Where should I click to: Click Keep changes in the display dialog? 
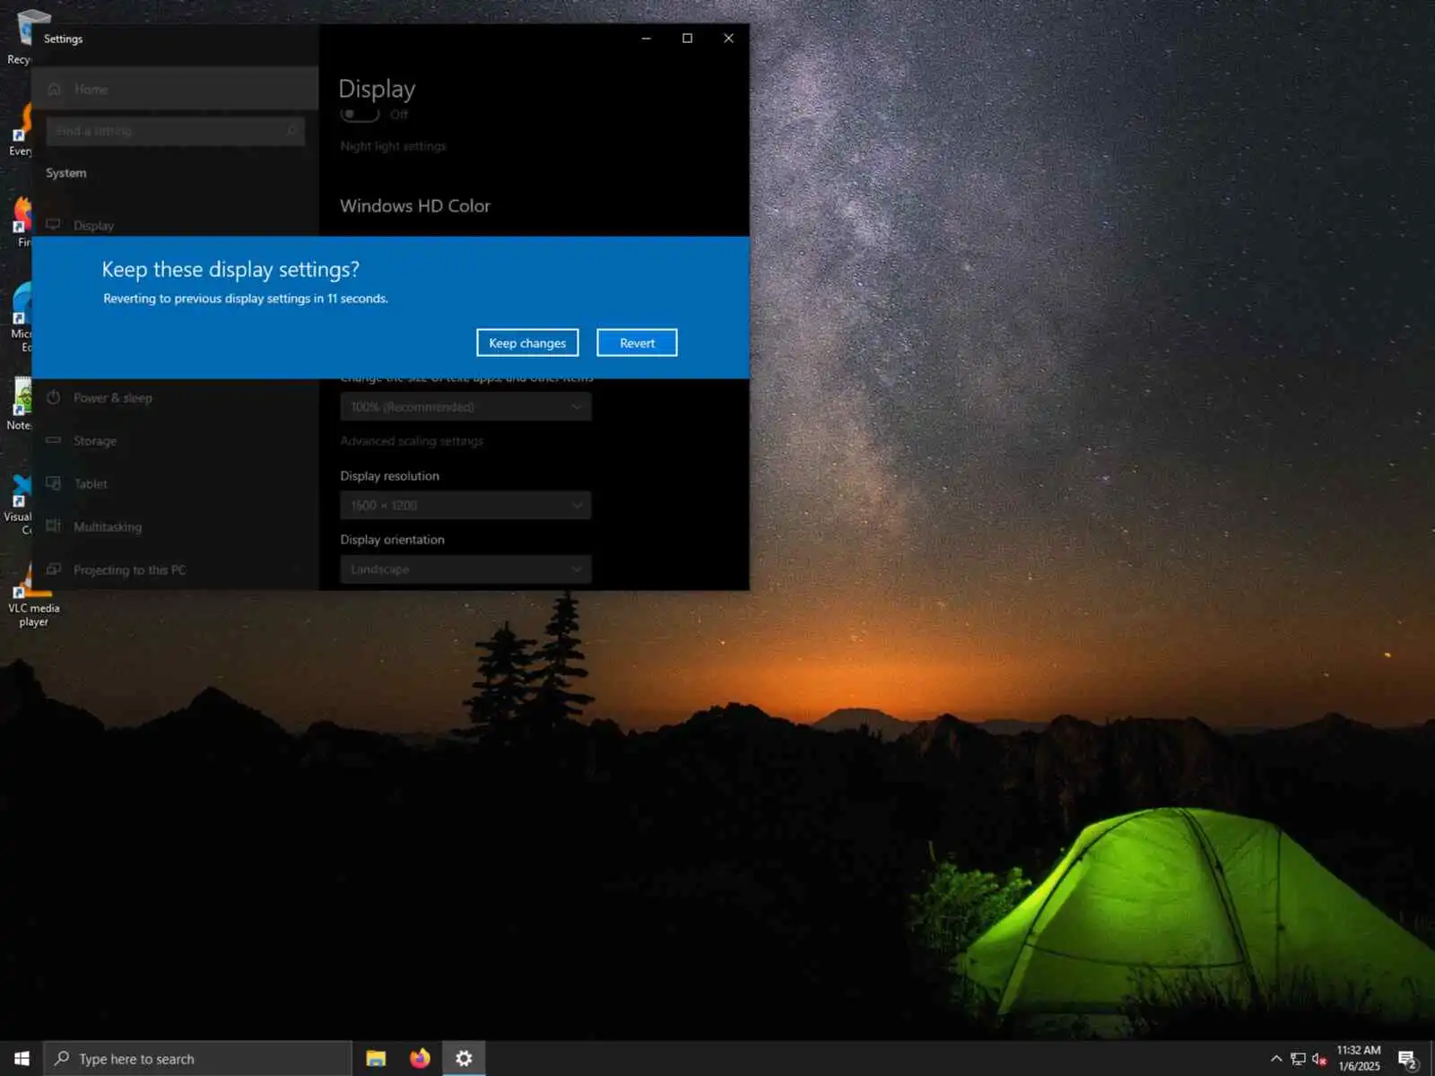point(527,343)
